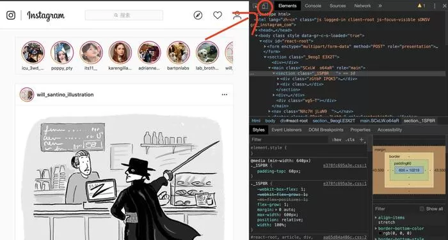The height and width of the screenshot is (240, 448).
Task: Switch to the Styles pane tab
Action: [x=259, y=130]
